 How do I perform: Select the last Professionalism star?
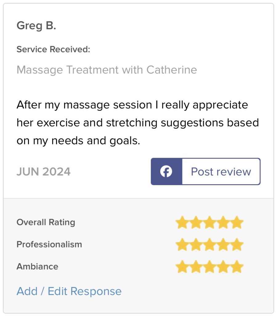(x=237, y=245)
